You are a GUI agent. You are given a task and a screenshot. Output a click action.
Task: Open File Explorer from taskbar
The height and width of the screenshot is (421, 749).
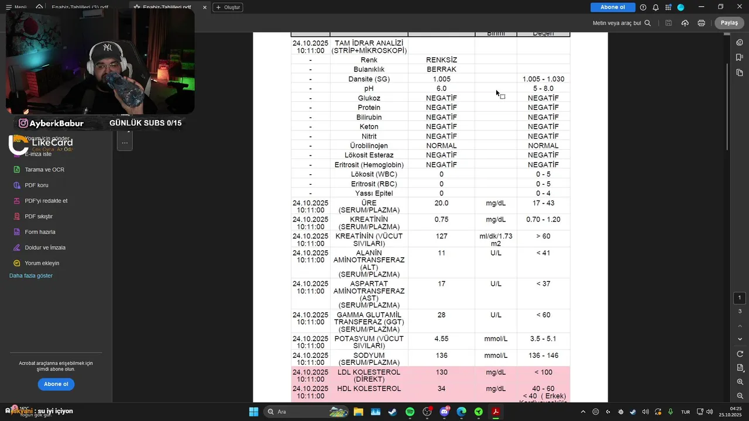tap(358, 412)
